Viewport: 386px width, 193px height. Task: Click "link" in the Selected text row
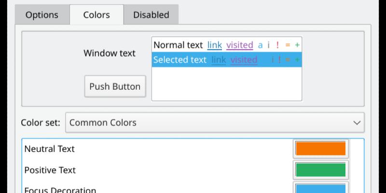click(x=219, y=60)
